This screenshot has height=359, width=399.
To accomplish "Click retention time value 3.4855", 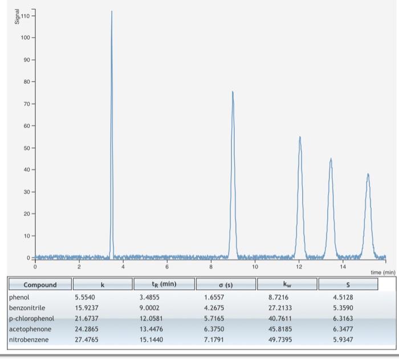I will click(x=149, y=297).
